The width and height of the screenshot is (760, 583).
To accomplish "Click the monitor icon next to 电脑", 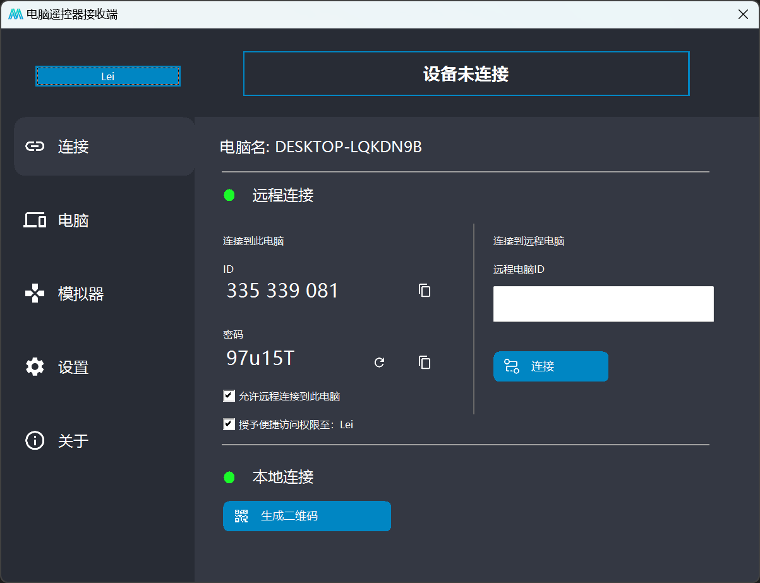I will click(35, 220).
